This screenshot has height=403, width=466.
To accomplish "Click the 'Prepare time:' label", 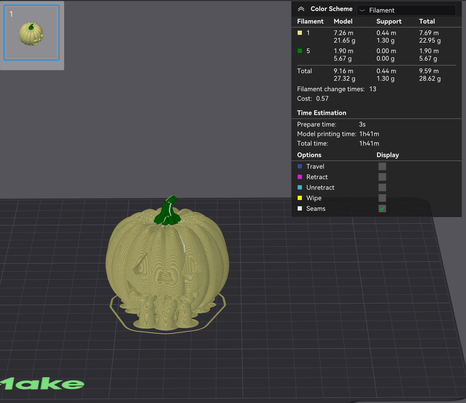I will point(317,124).
